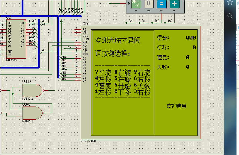The image size is (239, 155).
Task: Click the CHESS-LCD part name label
Action: coord(88,141)
